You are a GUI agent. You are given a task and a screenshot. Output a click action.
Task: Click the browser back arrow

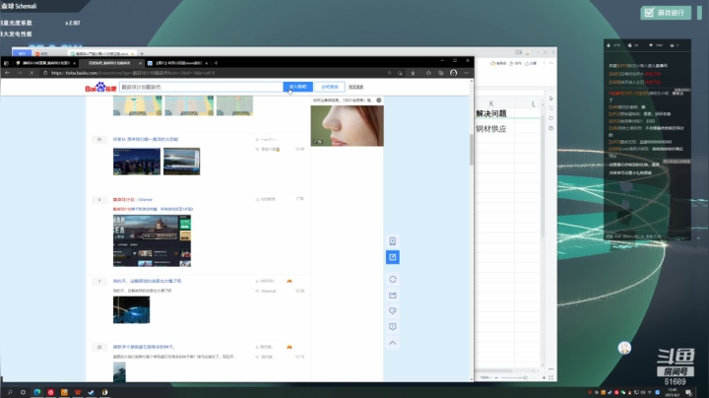tap(7, 73)
